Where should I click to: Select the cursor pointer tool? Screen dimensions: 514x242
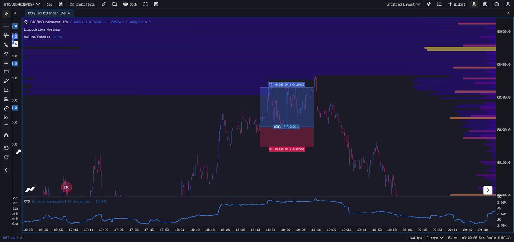pyautogui.click(x=6, y=14)
